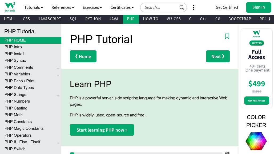Expand PHP Comments submenu arrow
Image resolution: width=274 pixels, height=154 pixels.
tap(58, 68)
